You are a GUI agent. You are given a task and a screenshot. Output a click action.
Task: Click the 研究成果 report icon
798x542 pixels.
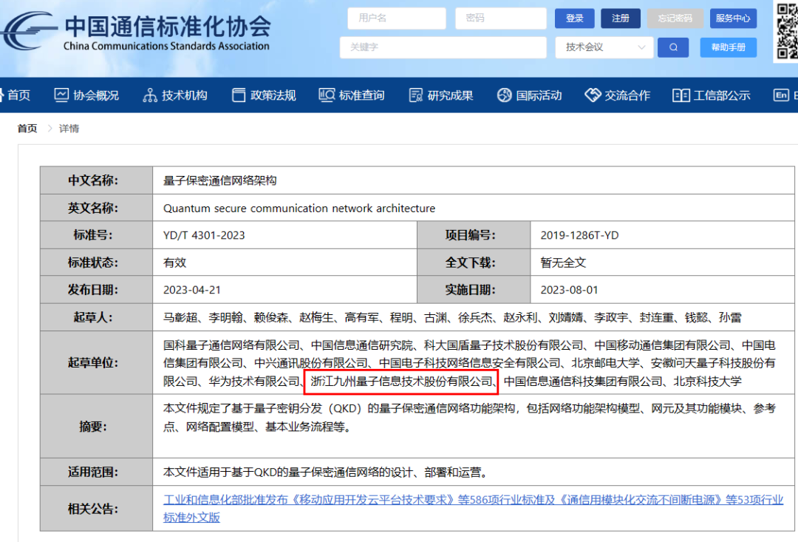416,95
